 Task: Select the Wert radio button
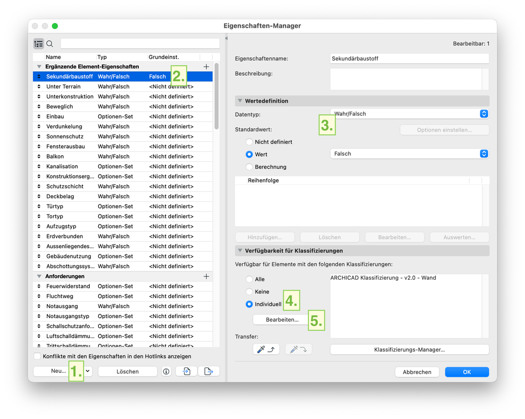click(249, 155)
